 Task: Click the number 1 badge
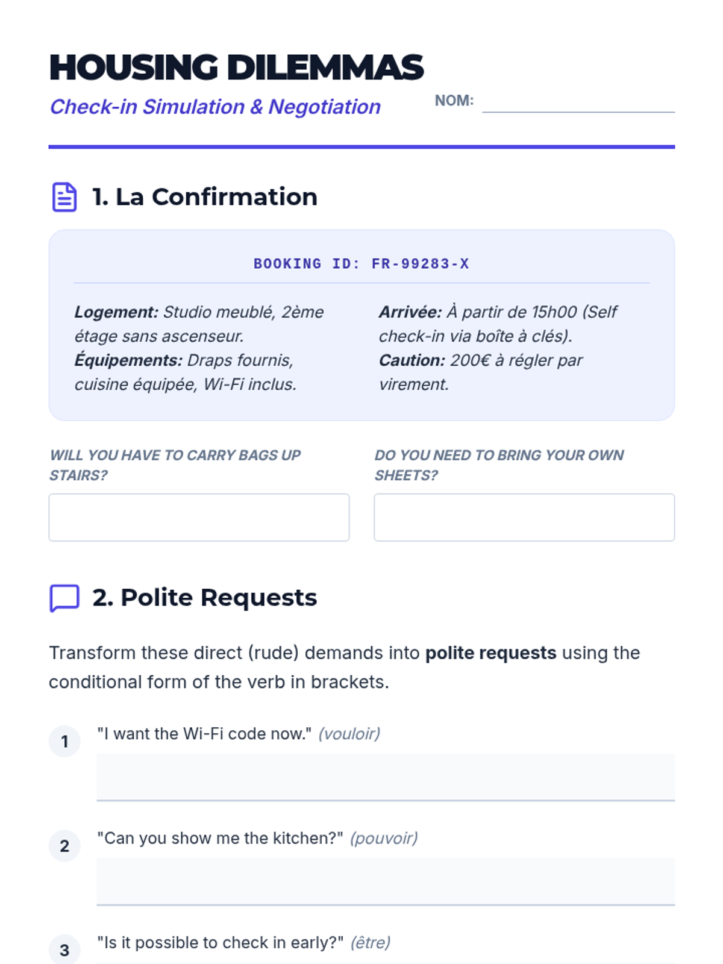64,742
